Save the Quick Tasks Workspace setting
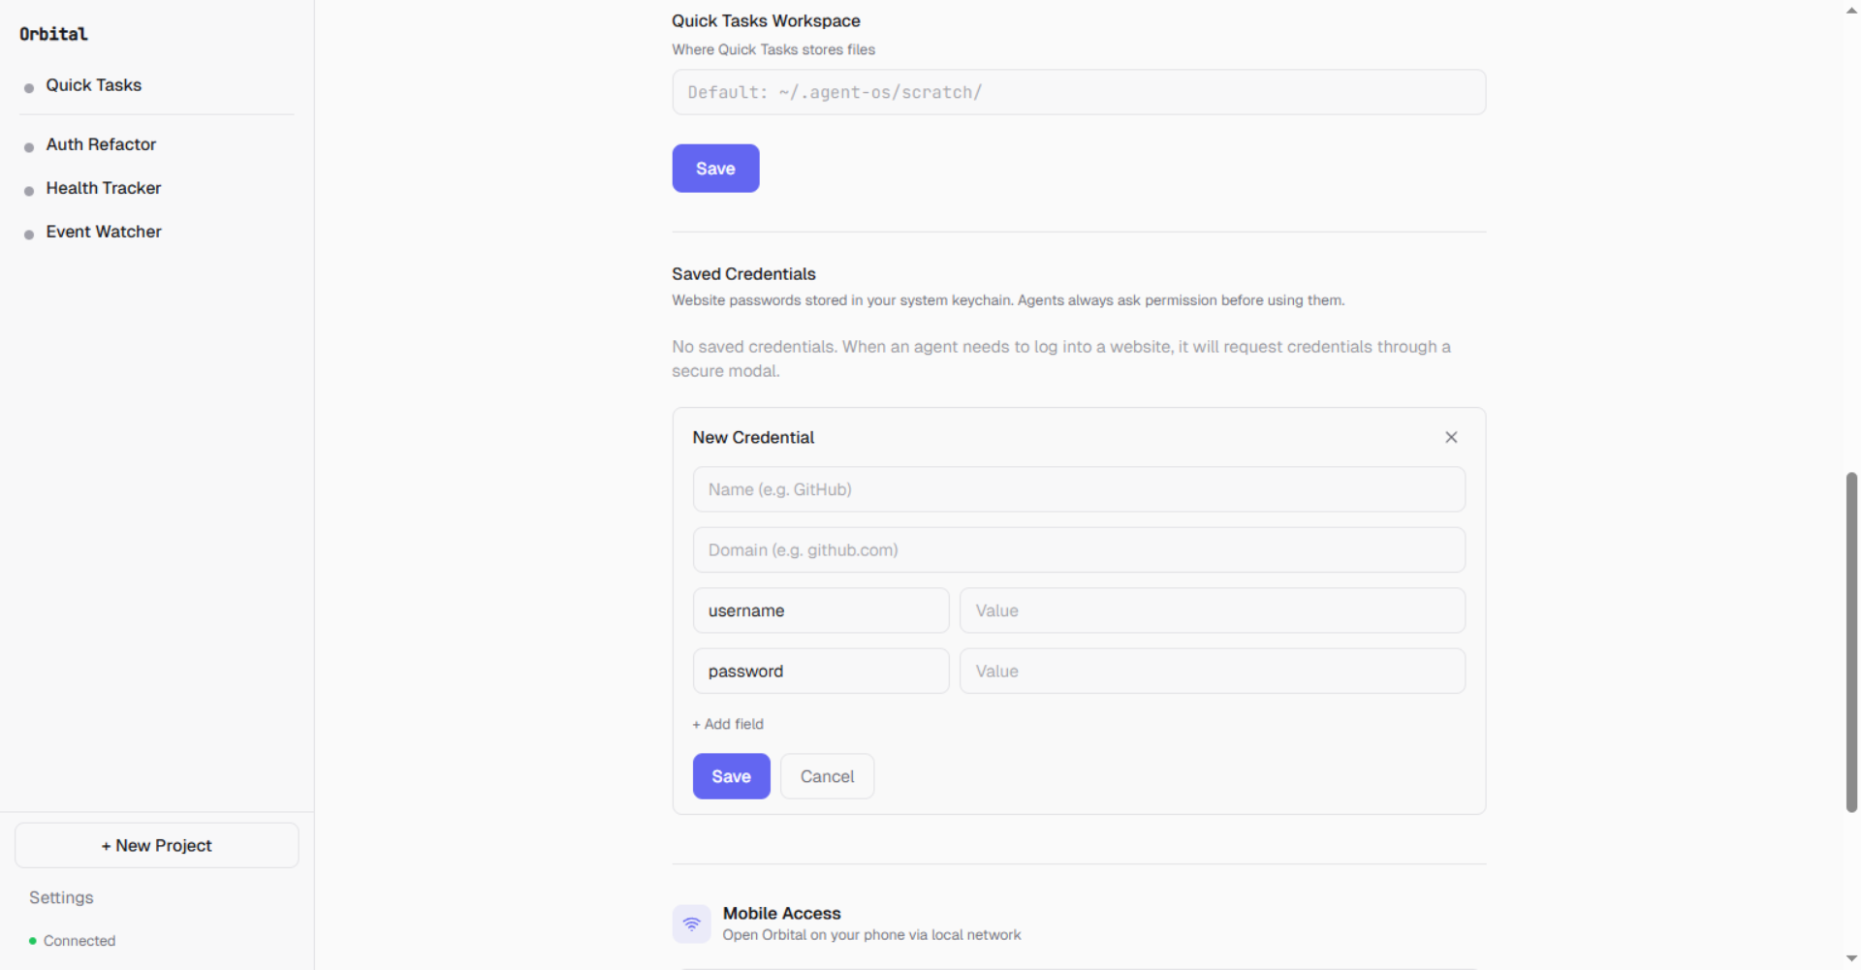This screenshot has width=1861, height=970. coord(714,168)
